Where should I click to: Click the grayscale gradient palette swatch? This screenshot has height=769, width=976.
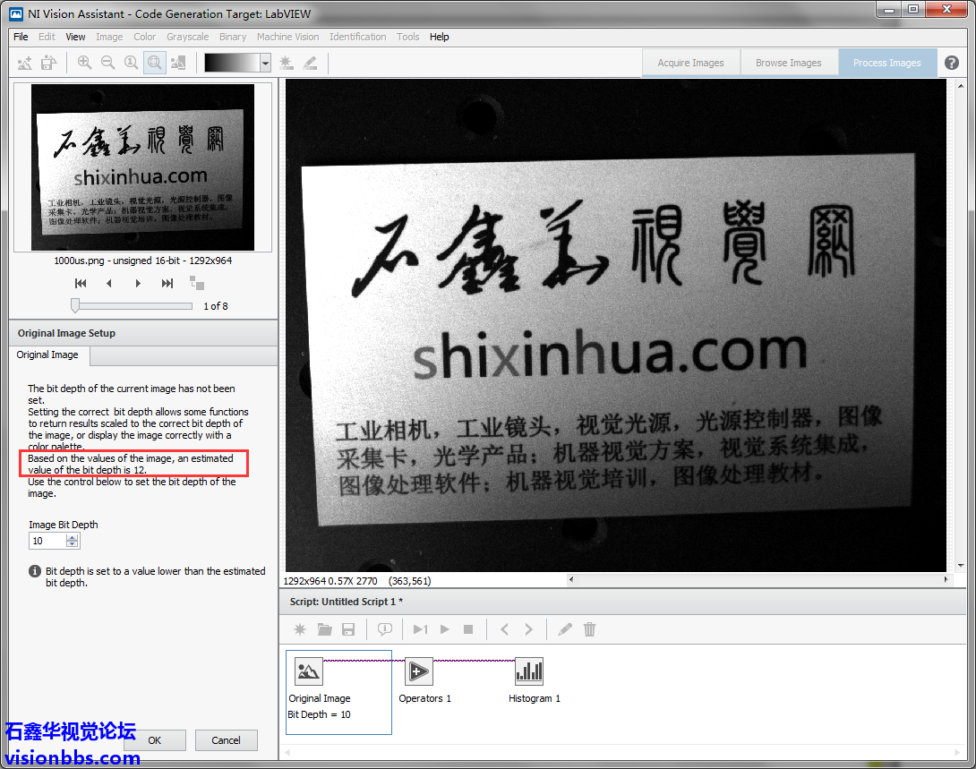(232, 63)
